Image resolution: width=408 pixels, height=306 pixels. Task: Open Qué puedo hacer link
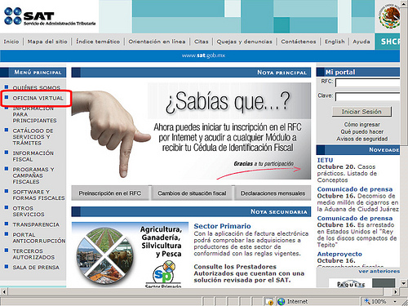pos(362,131)
